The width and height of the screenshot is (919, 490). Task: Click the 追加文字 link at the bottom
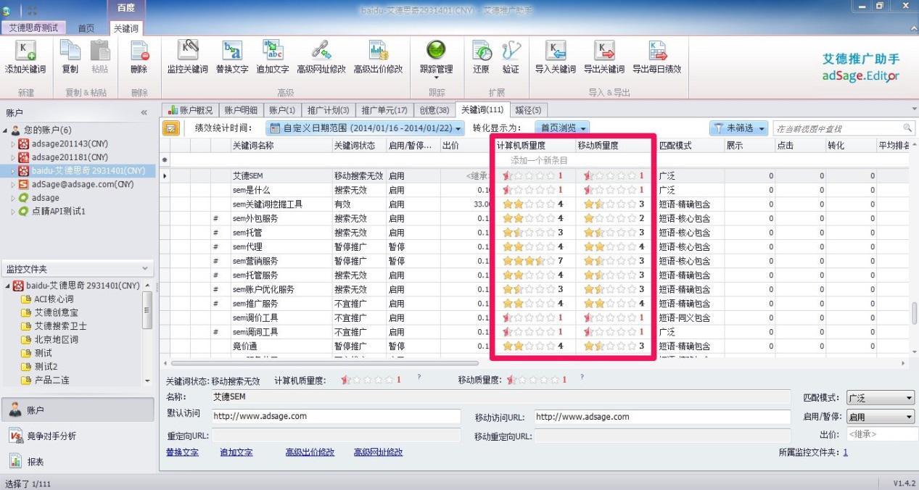point(236,452)
